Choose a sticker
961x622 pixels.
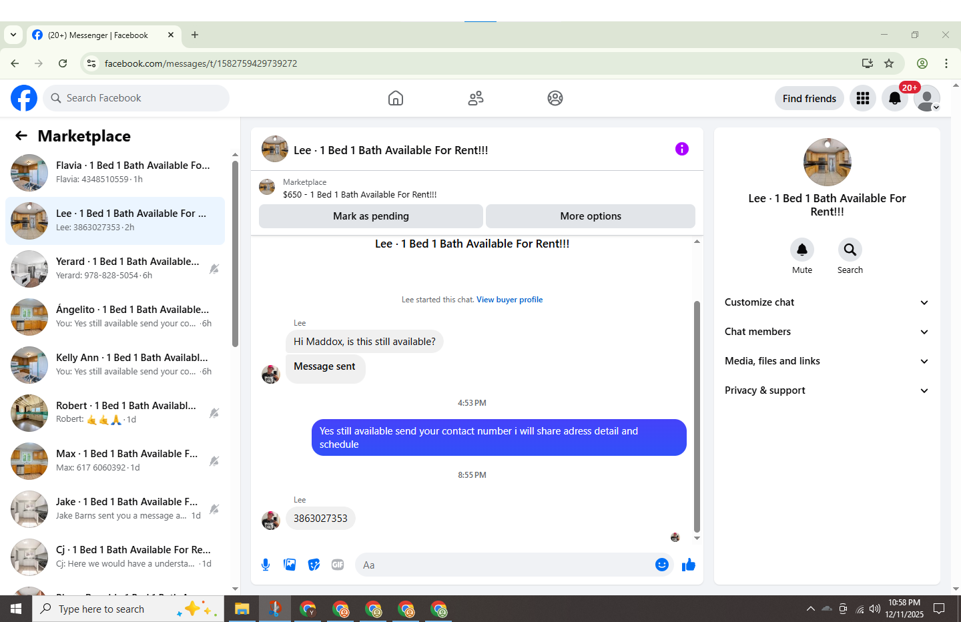click(x=314, y=565)
